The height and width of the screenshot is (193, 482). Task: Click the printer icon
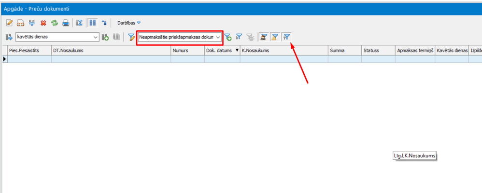pos(66,23)
